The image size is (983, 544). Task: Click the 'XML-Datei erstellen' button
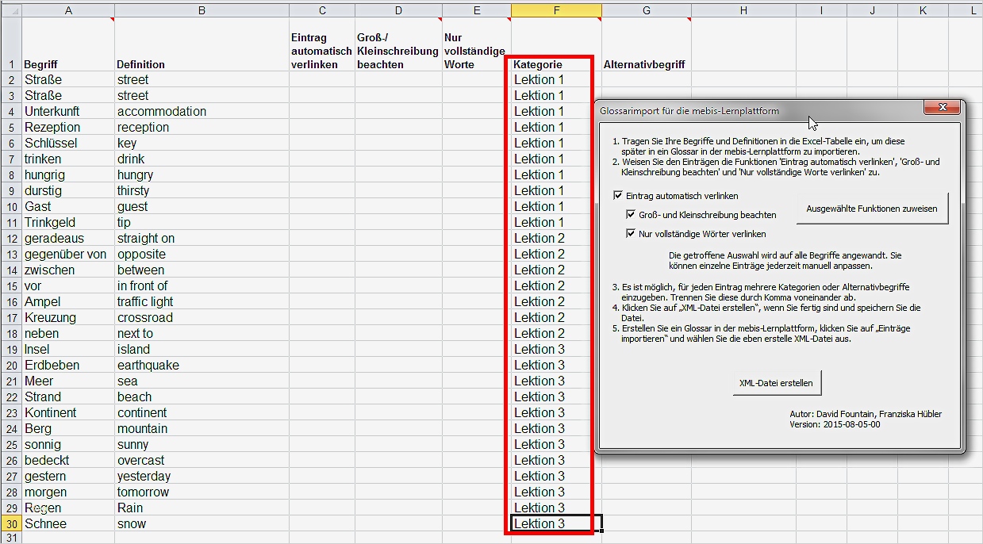tap(776, 383)
